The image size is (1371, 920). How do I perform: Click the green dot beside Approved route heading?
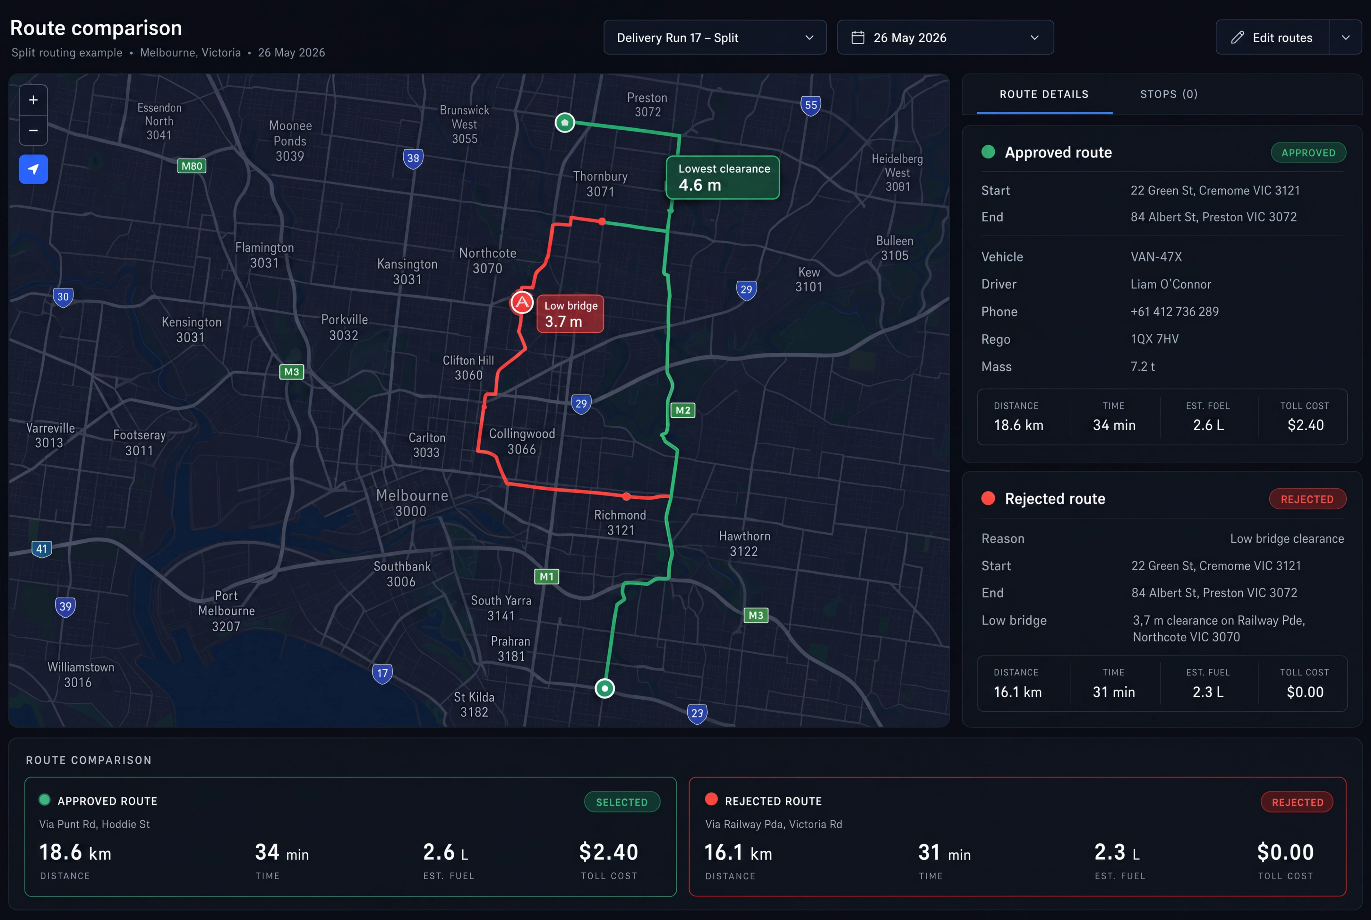(988, 152)
